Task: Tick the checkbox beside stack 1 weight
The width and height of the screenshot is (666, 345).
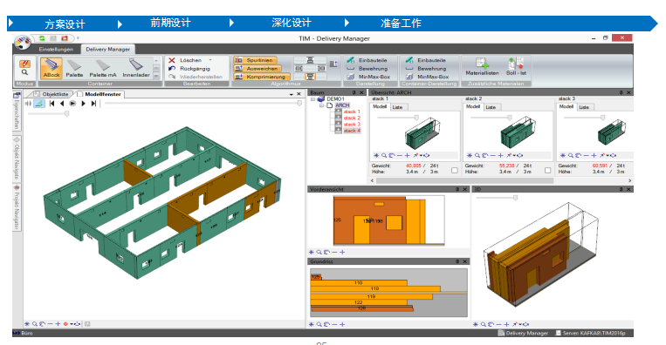Action: coord(455,171)
